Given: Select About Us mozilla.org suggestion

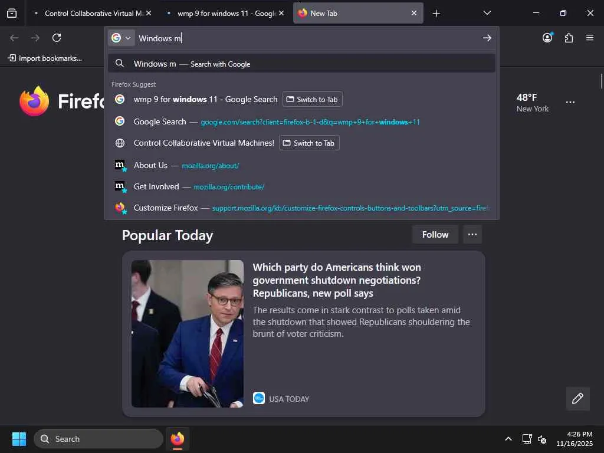Looking at the screenshot, I should point(301,165).
